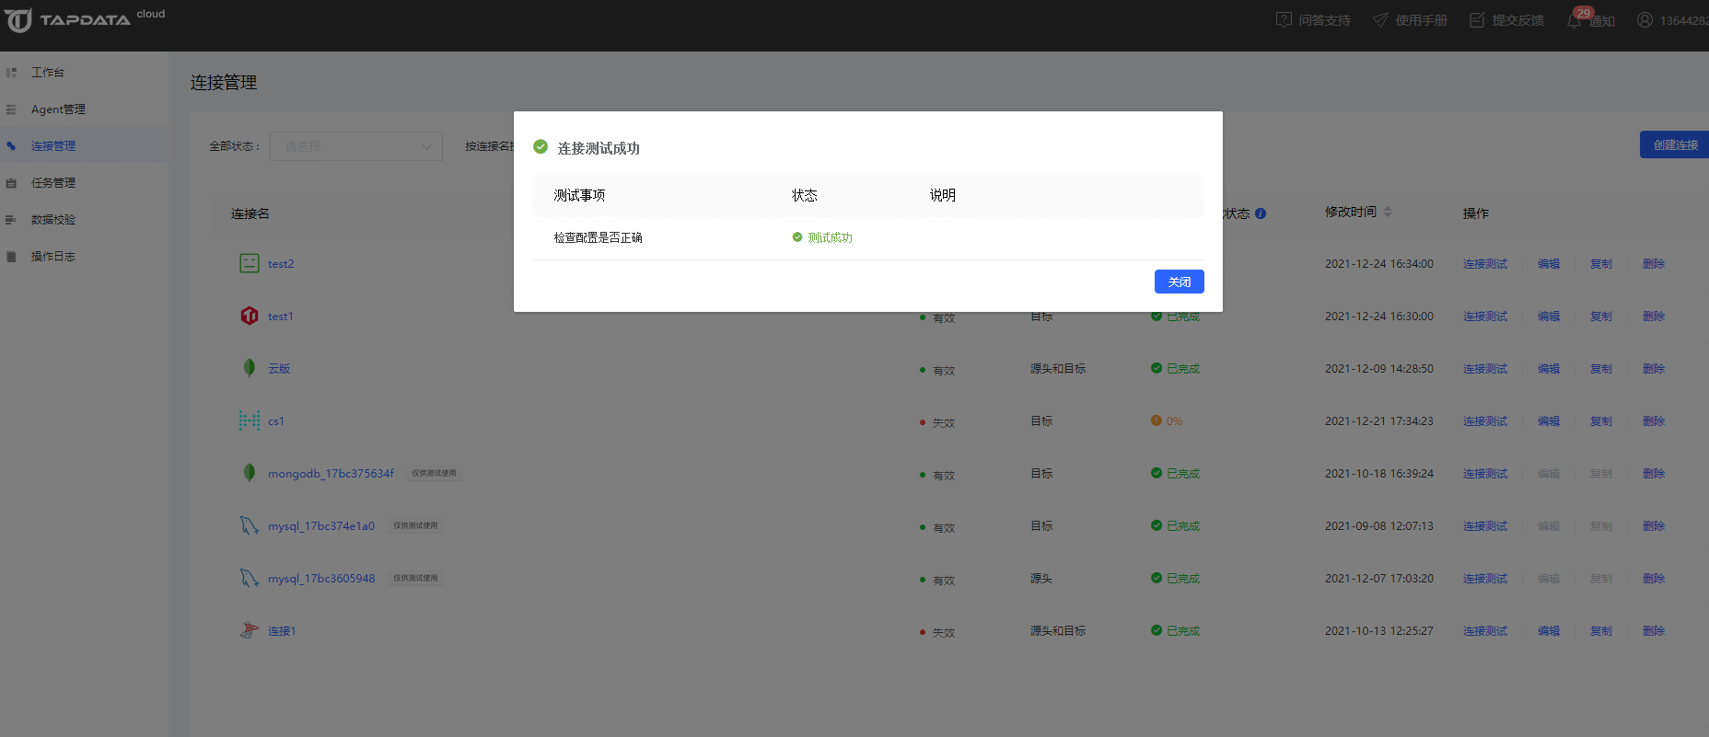This screenshot has width=1709, height=737.
Task: Sort by 修改时间 column arrows
Action: (x=1388, y=212)
